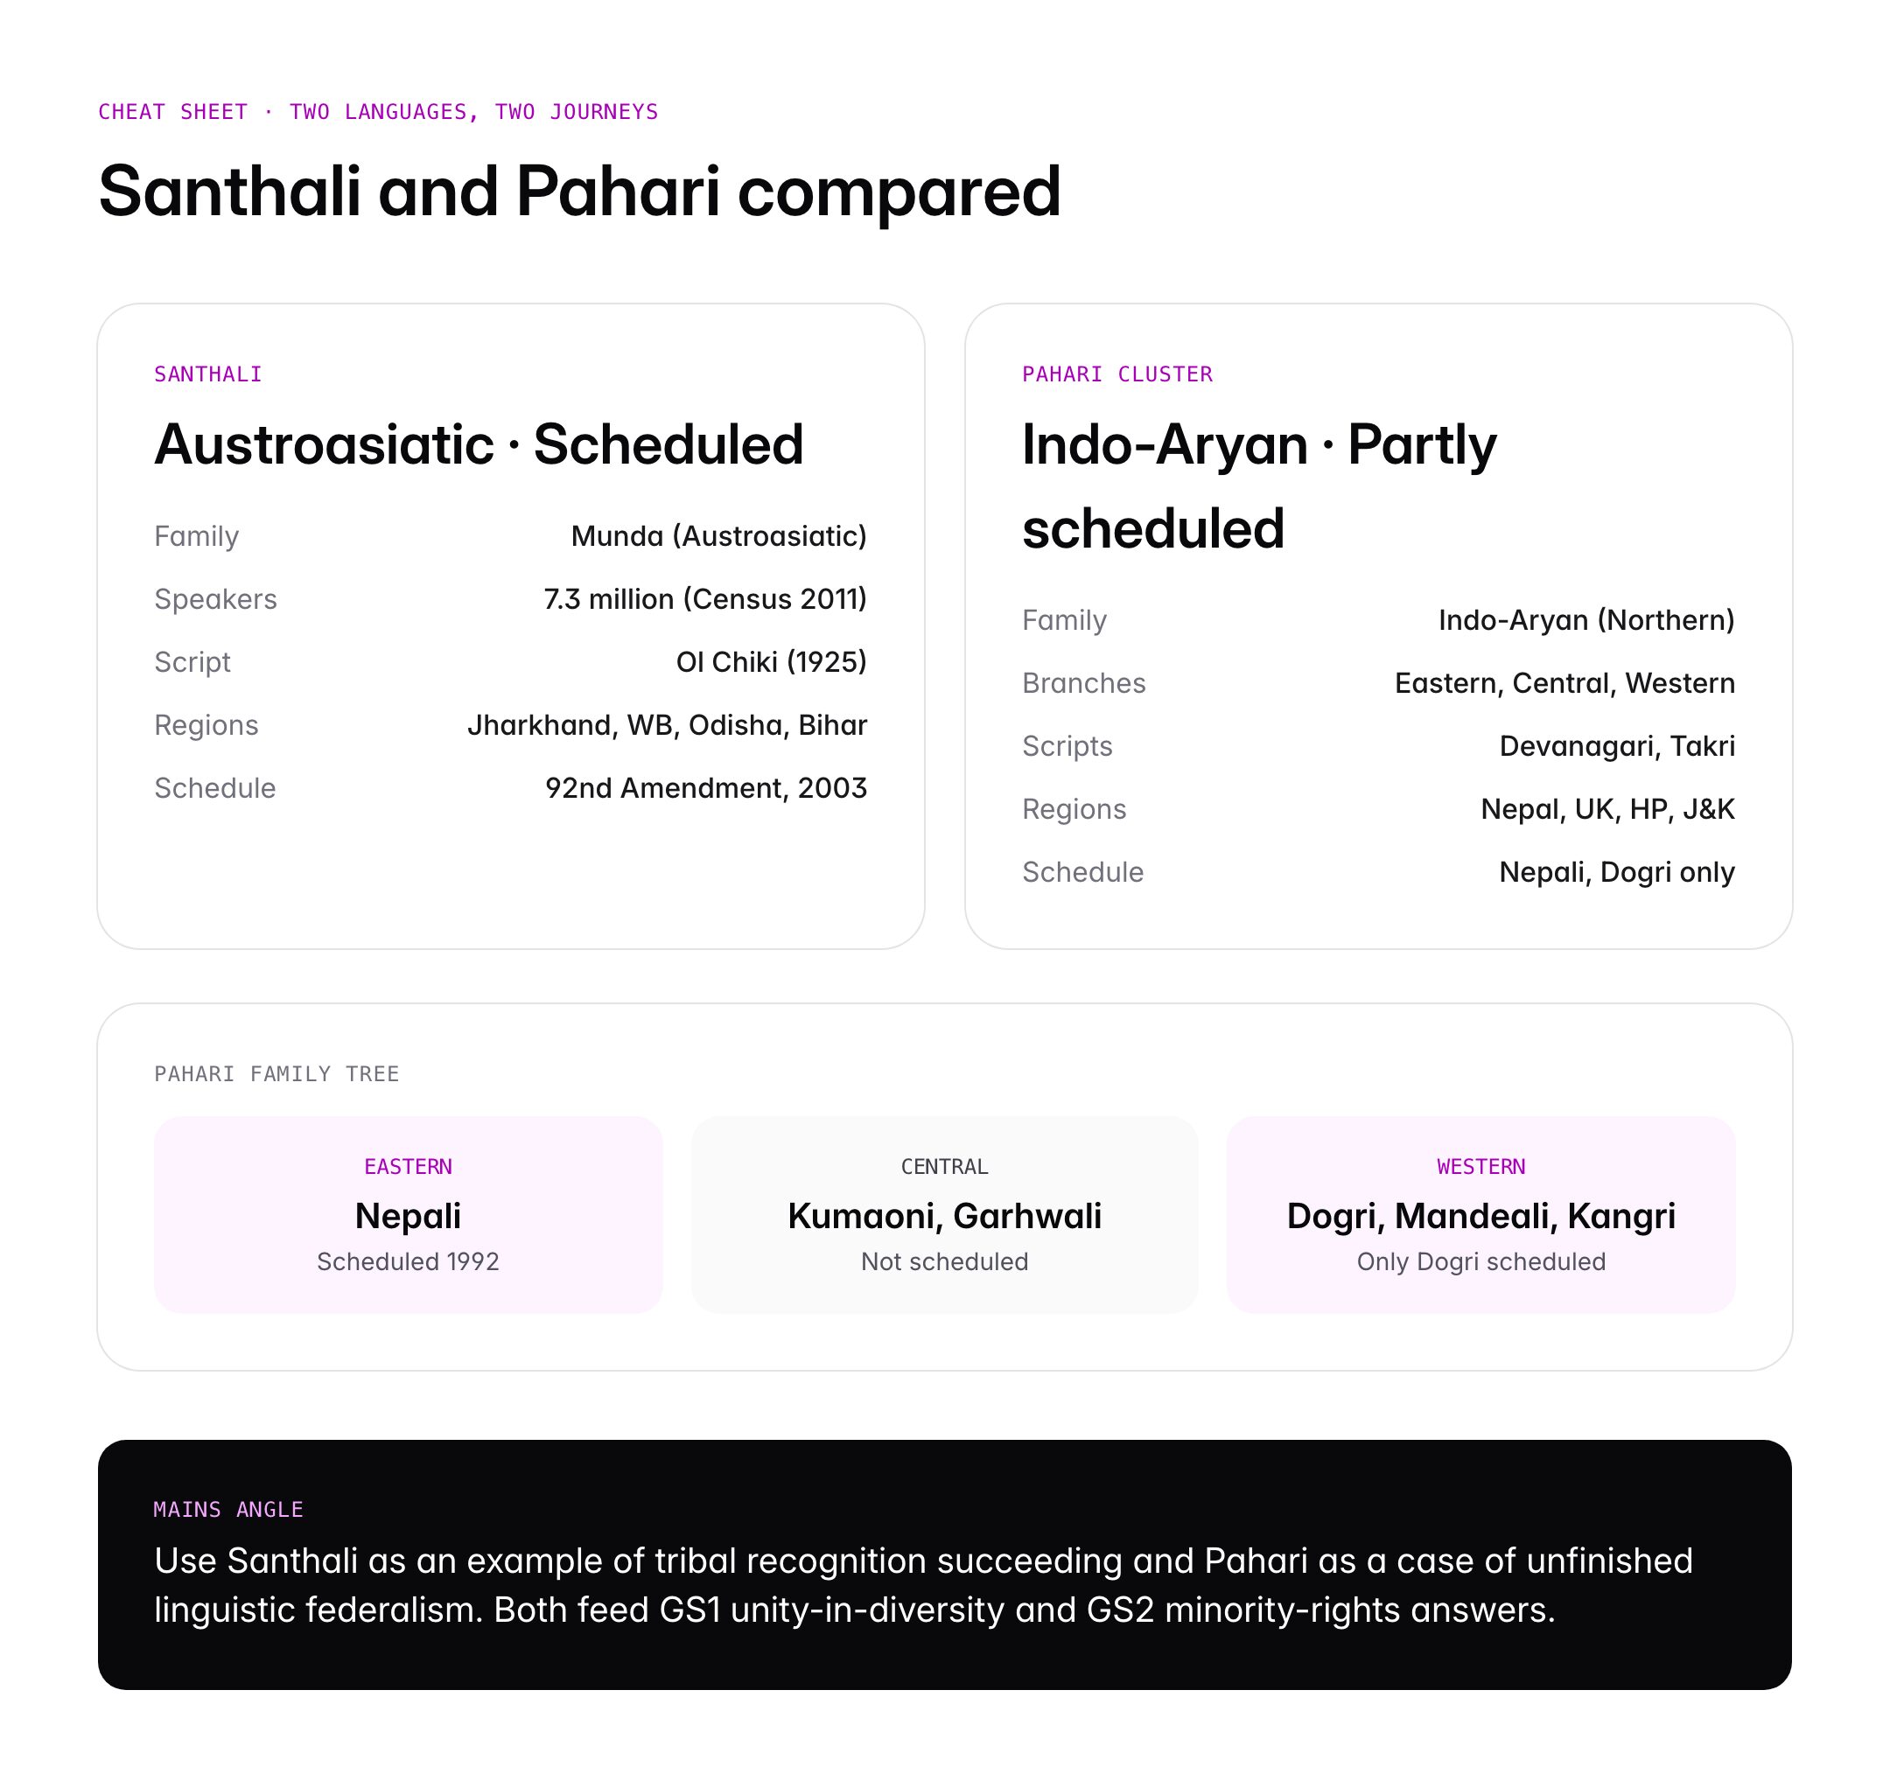Click the "PAHARI FAMILY TREE" section label
This screenshot has height=1788, width=1890.
[276, 1074]
